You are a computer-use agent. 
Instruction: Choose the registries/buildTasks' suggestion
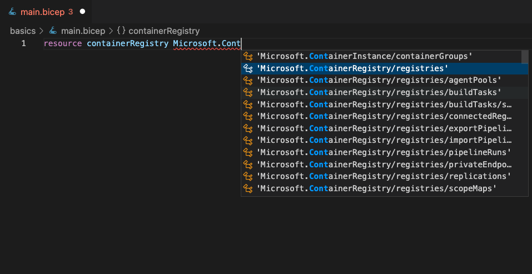click(x=385, y=92)
